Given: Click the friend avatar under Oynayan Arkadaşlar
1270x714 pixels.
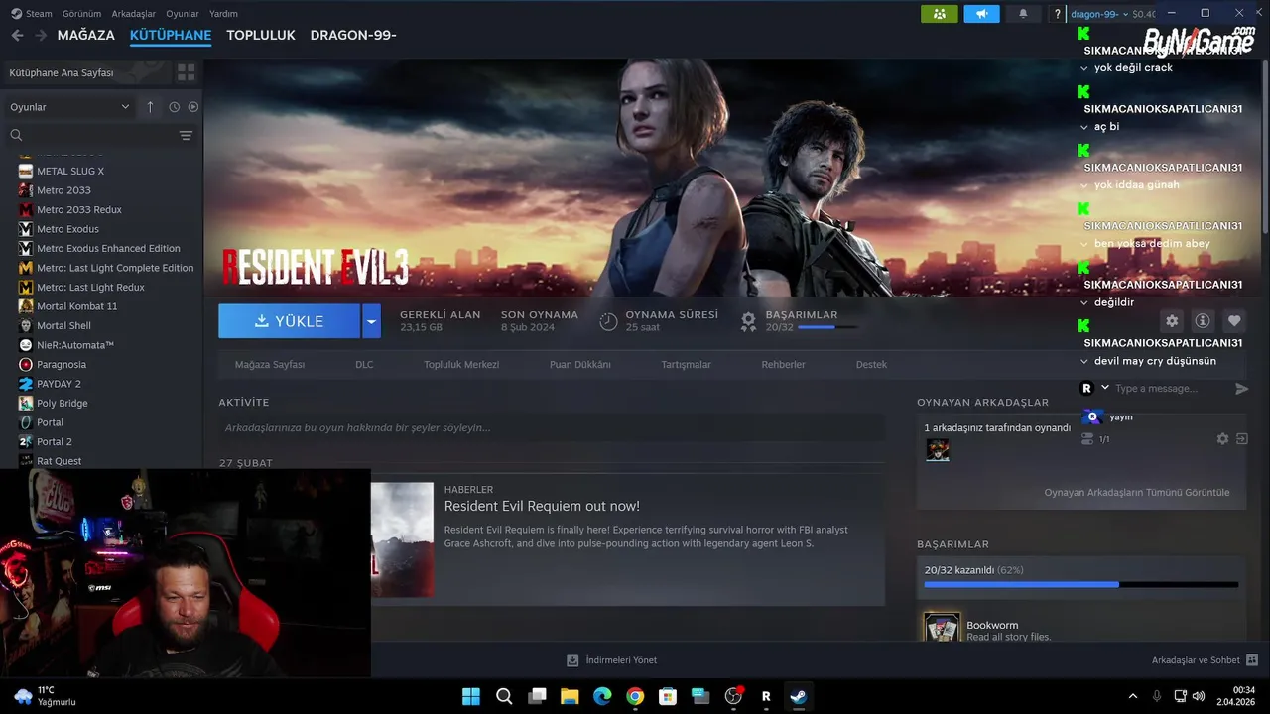Looking at the screenshot, I should pyautogui.click(x=938, y=450).
